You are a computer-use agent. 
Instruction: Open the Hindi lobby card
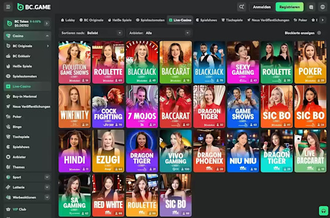[x=74, y=151]
